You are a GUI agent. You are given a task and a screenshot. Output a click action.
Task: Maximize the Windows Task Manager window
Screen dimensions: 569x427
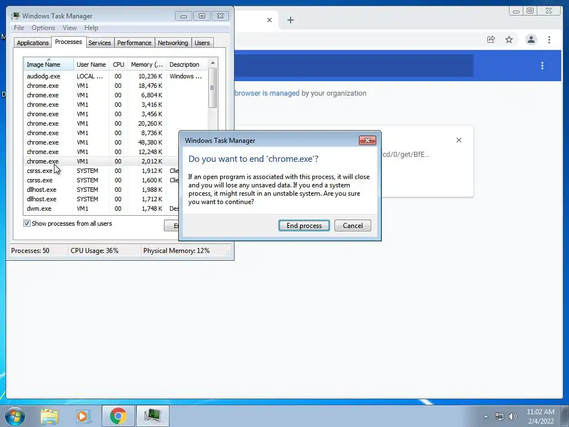pos(202,16)
